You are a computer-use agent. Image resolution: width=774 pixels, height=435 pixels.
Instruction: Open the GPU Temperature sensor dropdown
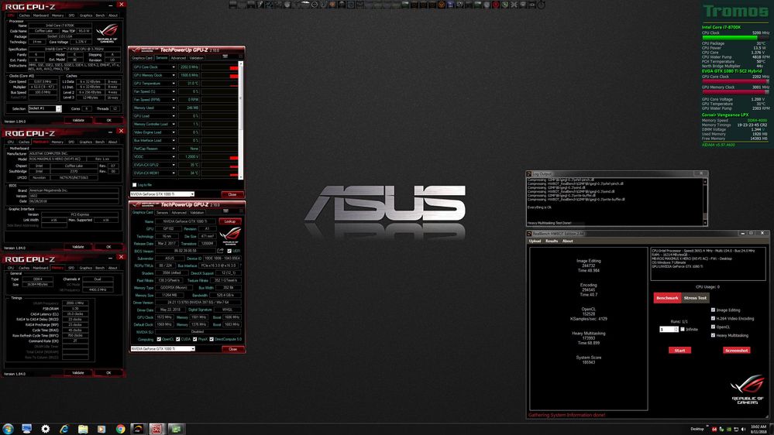click(x=174, y=84)
